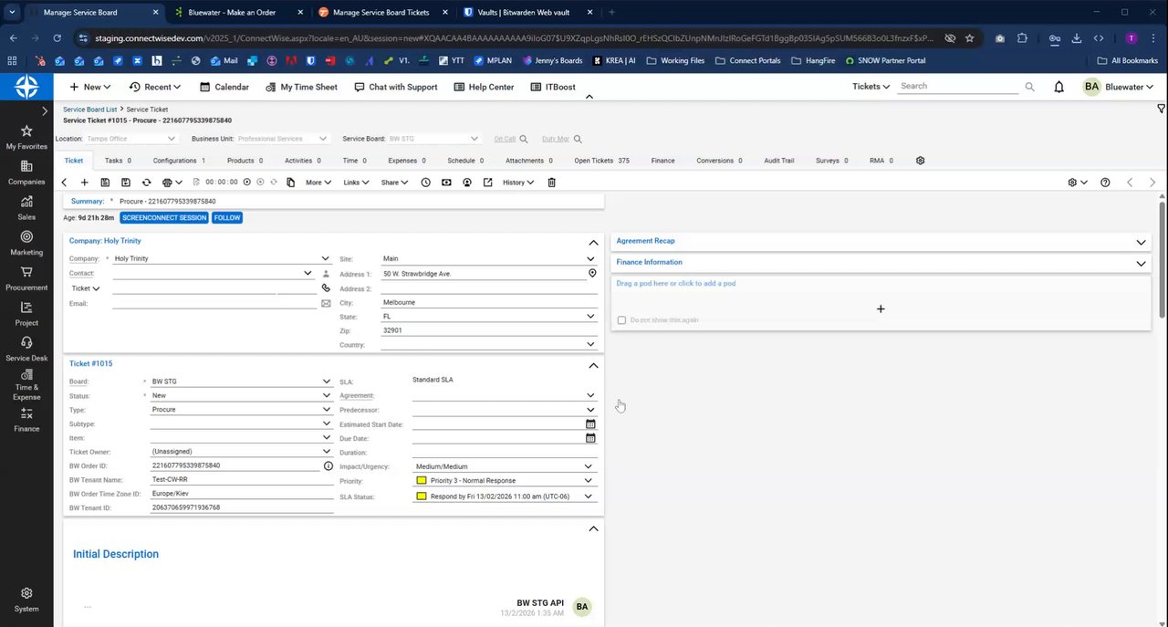
Task: Click the Service Board List breadcrumb link
Action: pos(89,110)
